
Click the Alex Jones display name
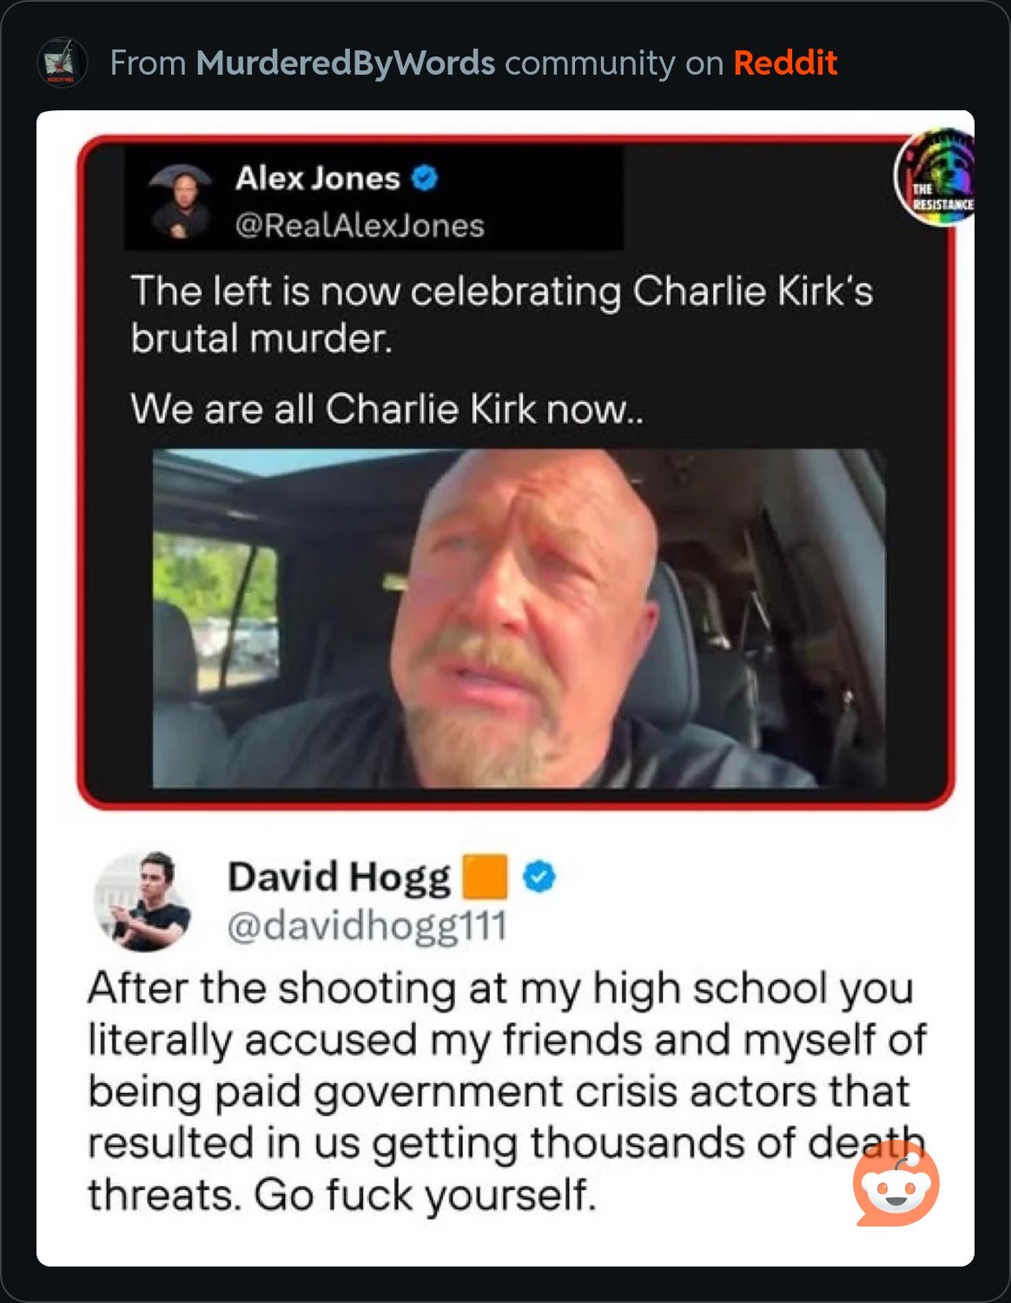tap(317, 178)
